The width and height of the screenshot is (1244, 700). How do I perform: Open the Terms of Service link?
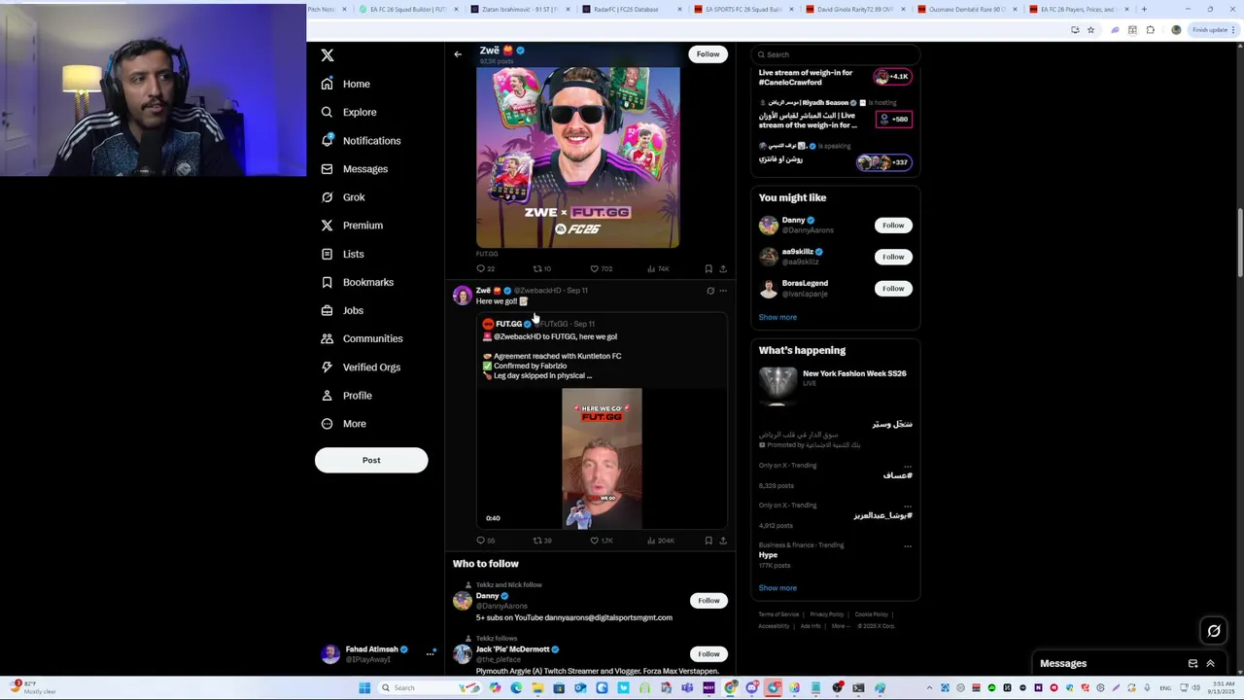click(778, 614)
